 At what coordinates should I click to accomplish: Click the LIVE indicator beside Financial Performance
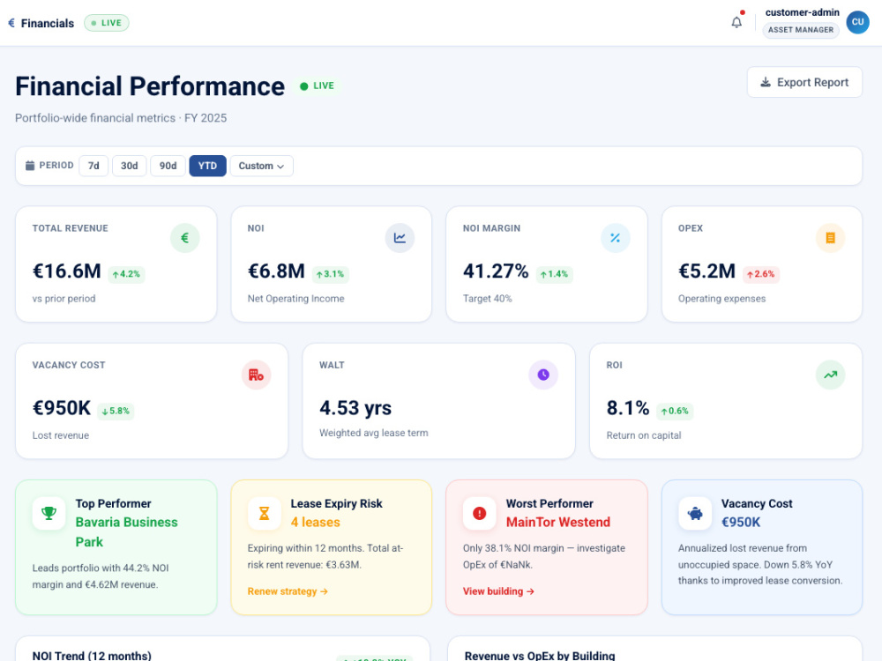[318, 86]
